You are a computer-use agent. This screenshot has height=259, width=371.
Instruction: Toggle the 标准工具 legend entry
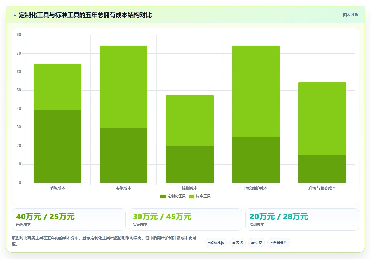coord(200,196)
